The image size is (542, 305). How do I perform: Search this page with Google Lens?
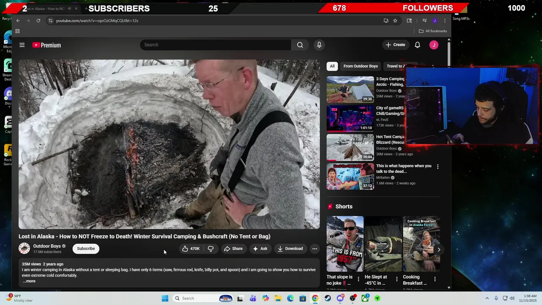pyautogui.click(x=409, y=20)
